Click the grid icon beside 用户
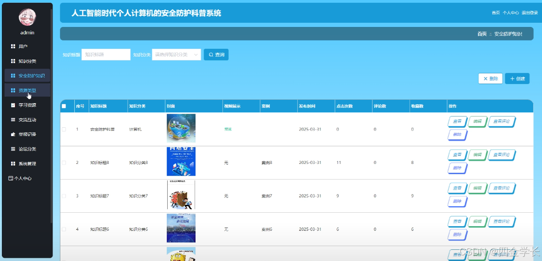 tap(13, 46)
